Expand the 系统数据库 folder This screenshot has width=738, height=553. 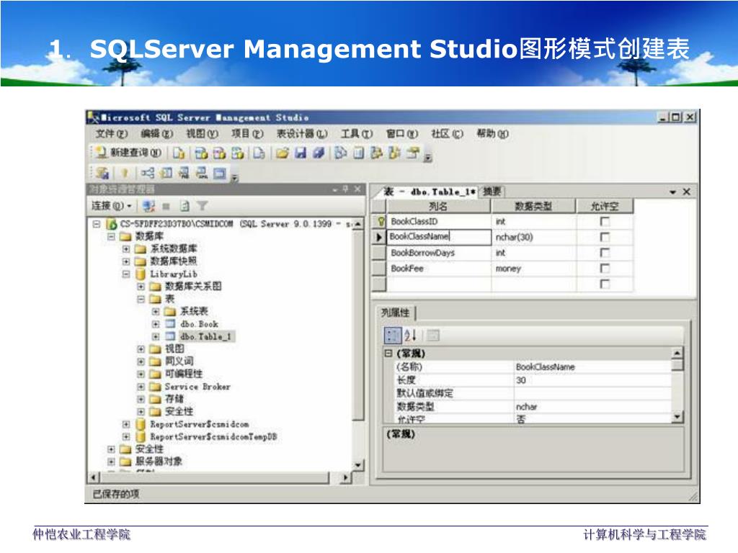126,248
